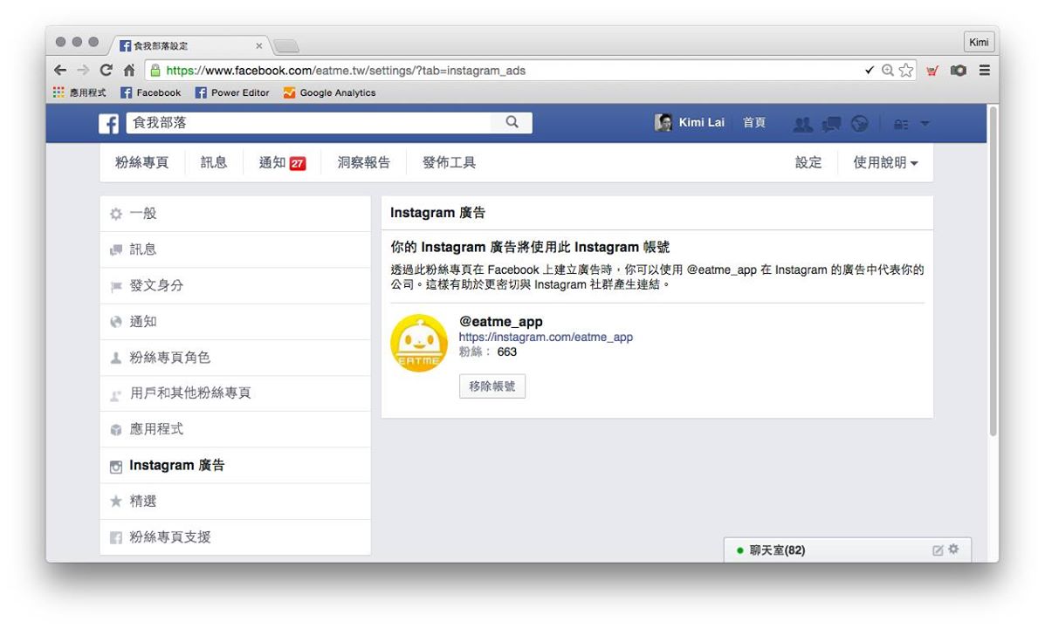
Task: Select 精選 in settings sidebar
Action: 235,502
